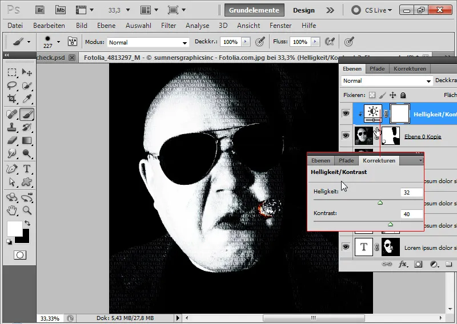The width and height of the screenshot is (457, 324).
Task: Select the Crop tool
Action: coord(12,99)
